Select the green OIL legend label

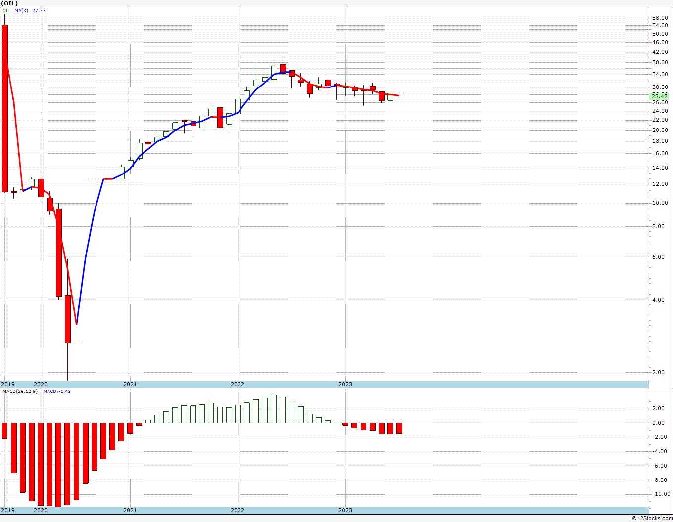tap(6, 10)
